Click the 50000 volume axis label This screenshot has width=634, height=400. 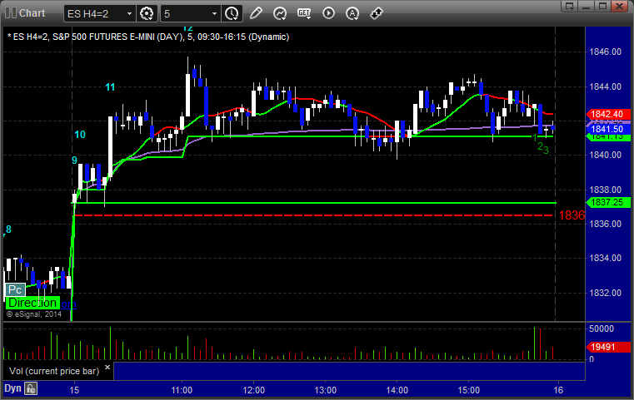pos(602,328)
